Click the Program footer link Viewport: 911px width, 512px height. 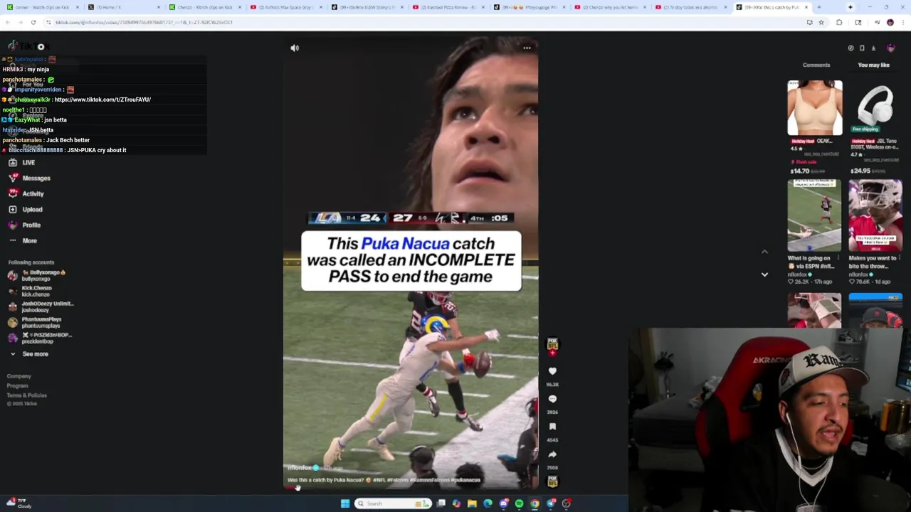pyautogui.click(x=18, y=385)
